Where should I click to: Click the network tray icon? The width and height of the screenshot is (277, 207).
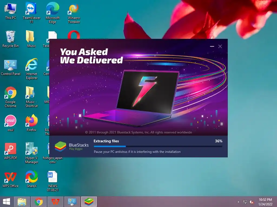245,202
